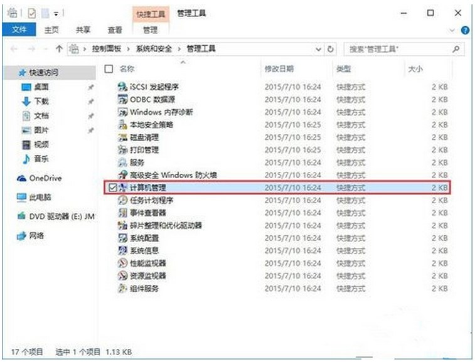
Task: Click the ODBC 数据源 icon
Action: tap(123, 99)
